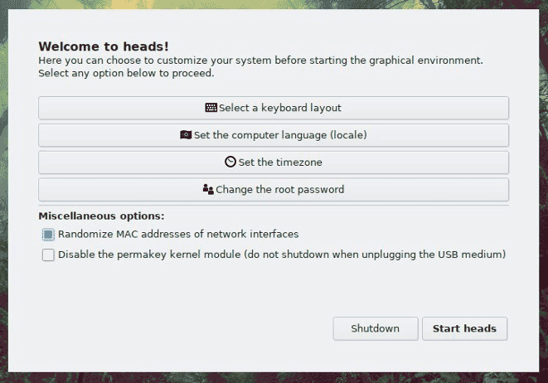This screenshot has width=548, height=383.
Task: Toggle the Randomize MAC addresses checkbox
Action: click(x=48, y=235)
